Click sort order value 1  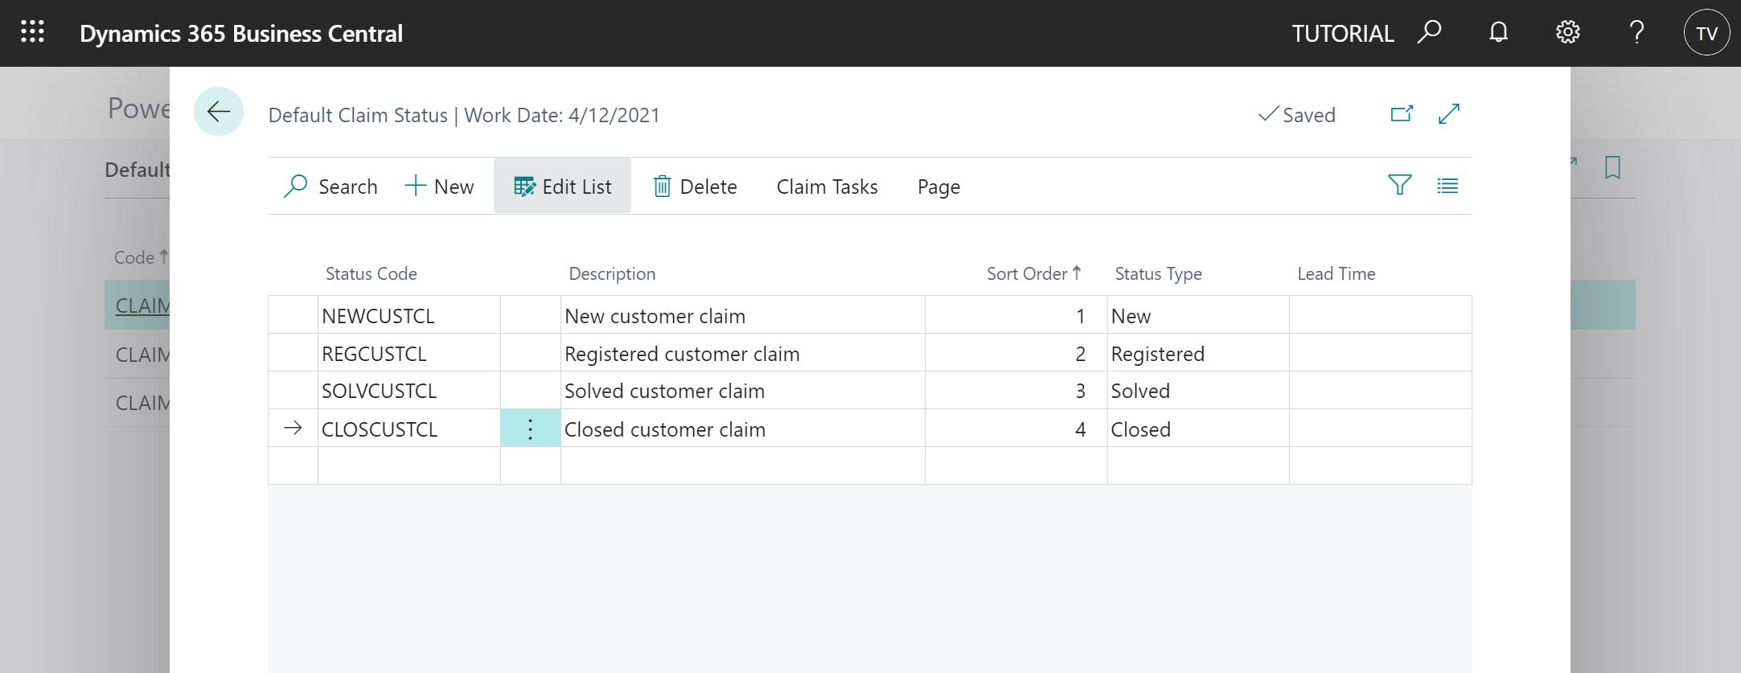coord(1016,315)
